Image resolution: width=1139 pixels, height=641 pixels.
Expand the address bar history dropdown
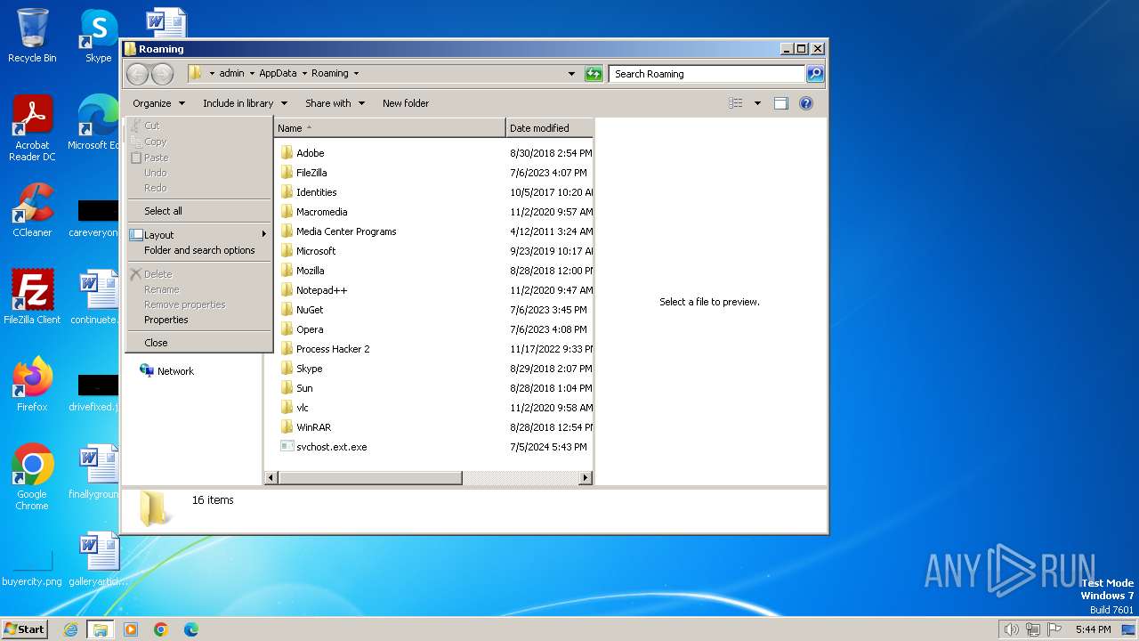click(571, 74)
